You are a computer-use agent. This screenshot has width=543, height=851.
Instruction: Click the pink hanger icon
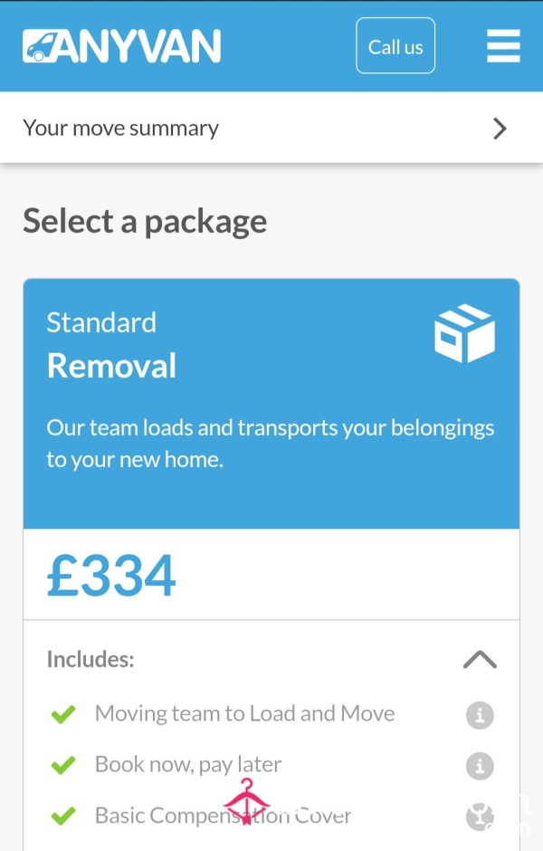(246, 801)
